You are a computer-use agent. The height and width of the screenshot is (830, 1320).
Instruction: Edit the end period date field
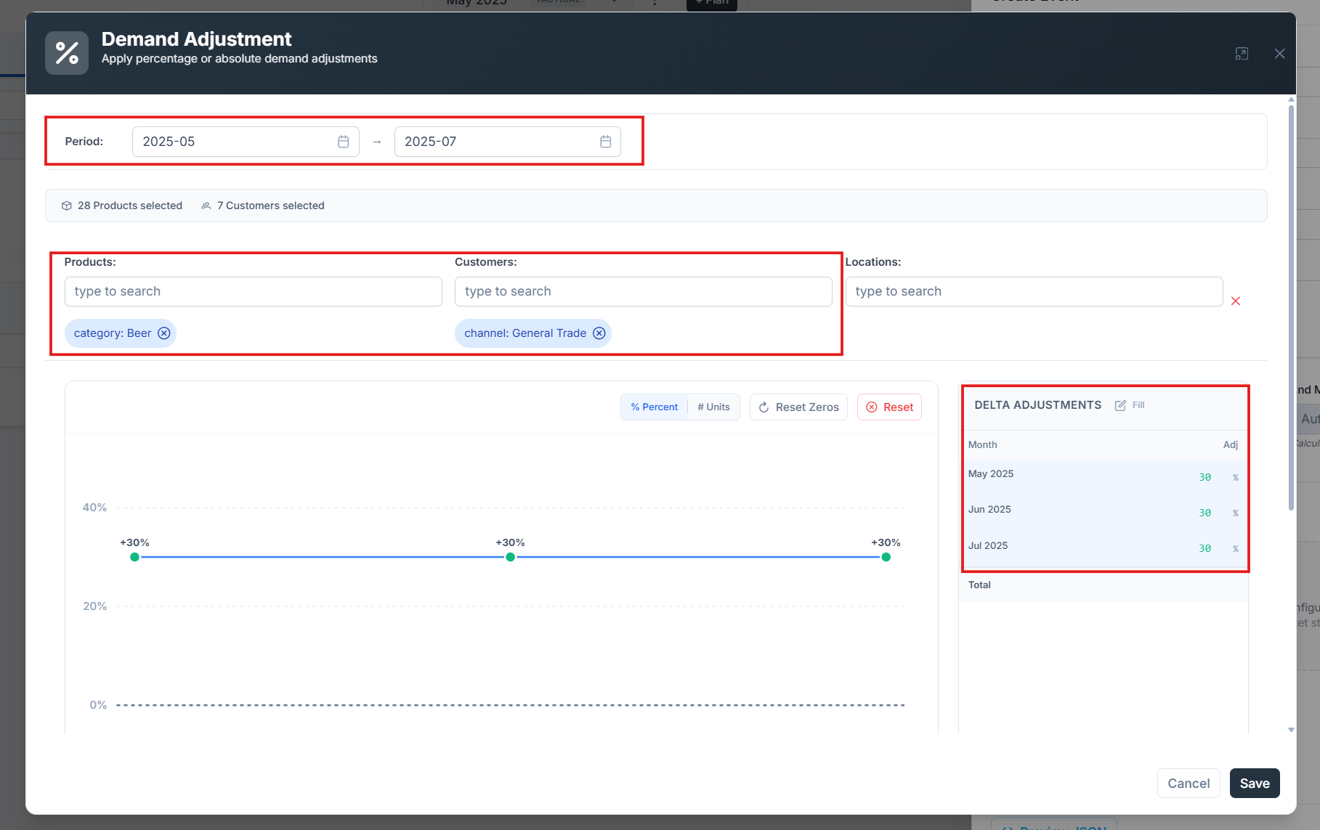pos(507,142)
